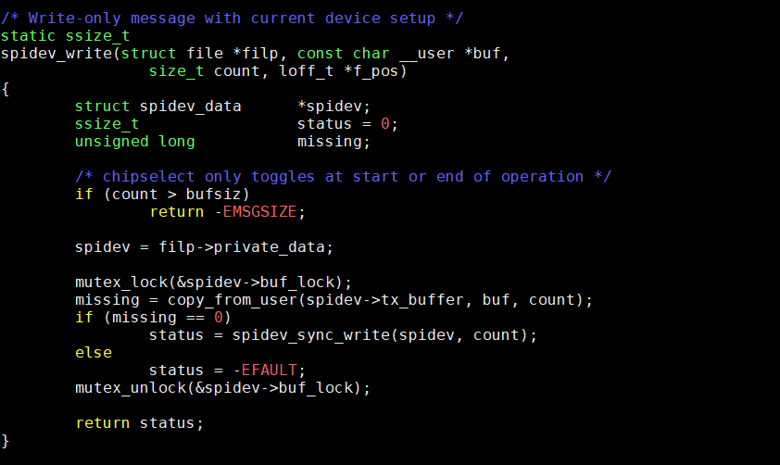Click the 'filp->private_data' expression
The height and width of the screenshot is (465, 780).
[x=241, y=247]
